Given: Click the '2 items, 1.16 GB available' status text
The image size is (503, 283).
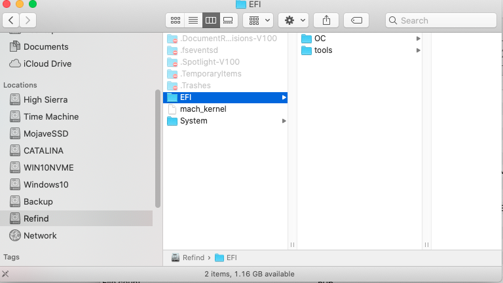Looking at the screenshot, I should point(250,274).
